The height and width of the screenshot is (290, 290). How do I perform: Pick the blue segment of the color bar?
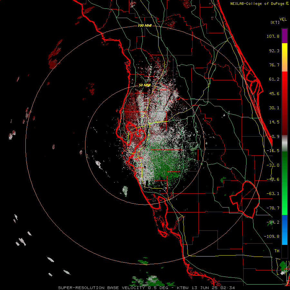[x=285, y=230]
